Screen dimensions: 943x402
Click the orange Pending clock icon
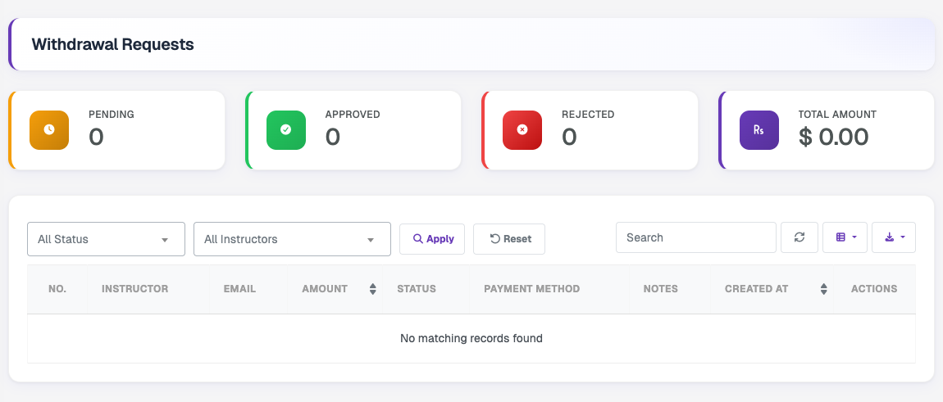(x=49, y=130)
